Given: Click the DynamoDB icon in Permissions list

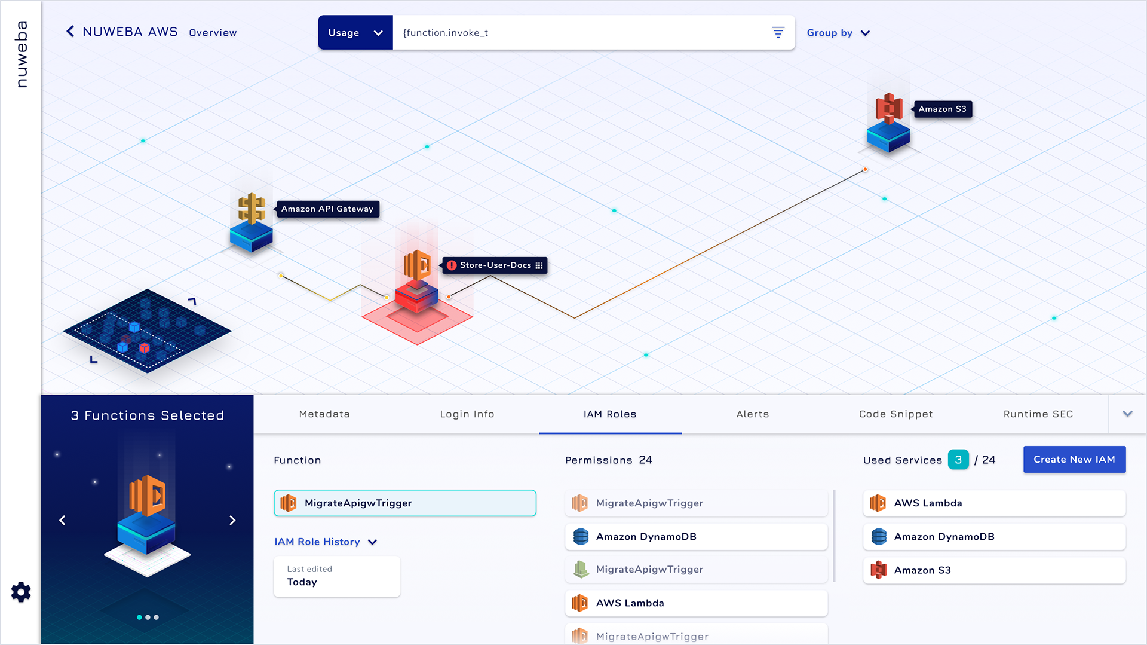Looking at the screenshot, I should click(x=581, y=536).
